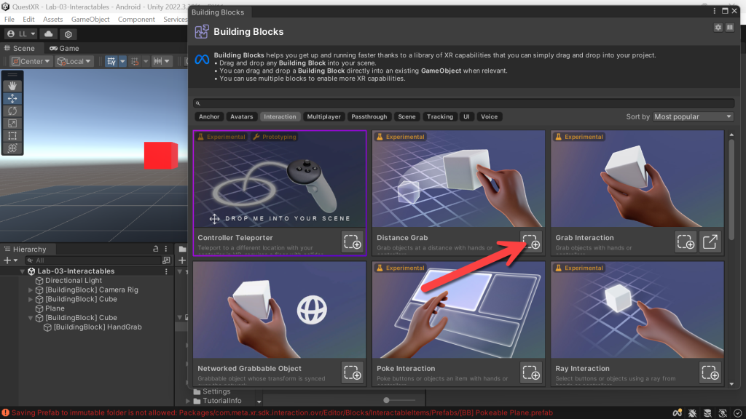Open the grid snapping options dropdown arrow
Screen dimensions: 746x419
(122, 61)
